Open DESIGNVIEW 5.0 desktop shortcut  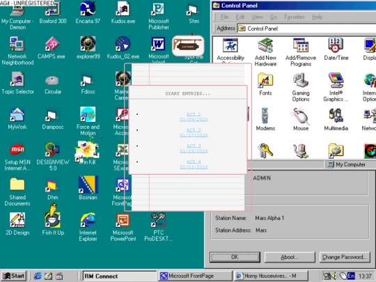[53, 157]
